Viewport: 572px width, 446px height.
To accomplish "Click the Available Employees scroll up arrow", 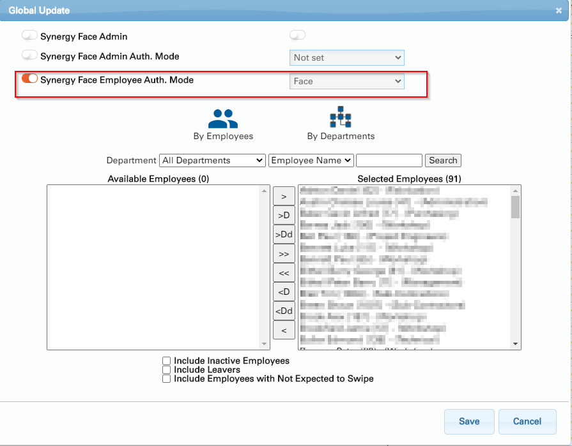I will [x=264, y=191].
